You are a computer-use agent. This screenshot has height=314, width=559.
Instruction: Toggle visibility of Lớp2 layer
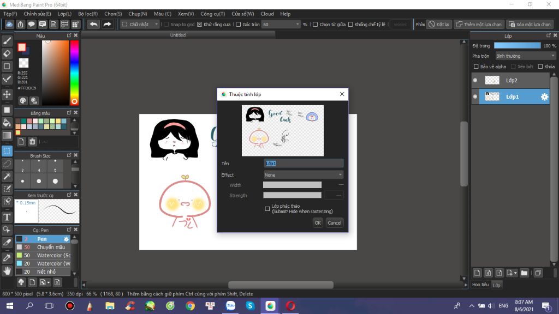(x=475, y=81)
